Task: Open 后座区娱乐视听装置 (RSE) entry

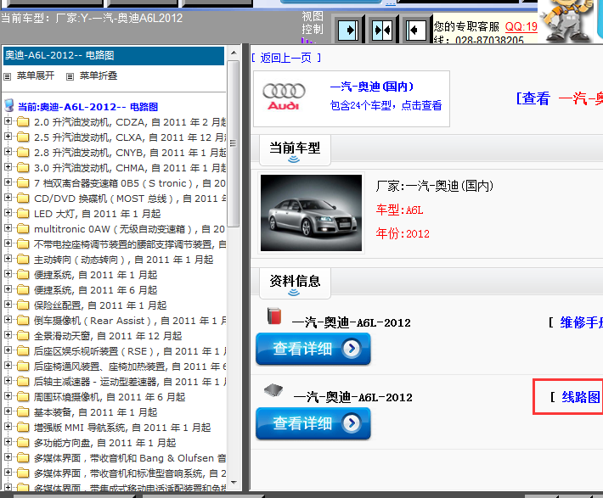Action: [130, 351]
